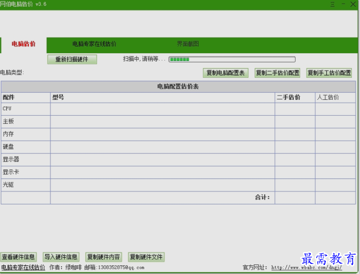Image resolution: width=360 pixels, height=274 pixels.
Task: Click the 人工估价 column header
Action: click(x=335, y=97)
